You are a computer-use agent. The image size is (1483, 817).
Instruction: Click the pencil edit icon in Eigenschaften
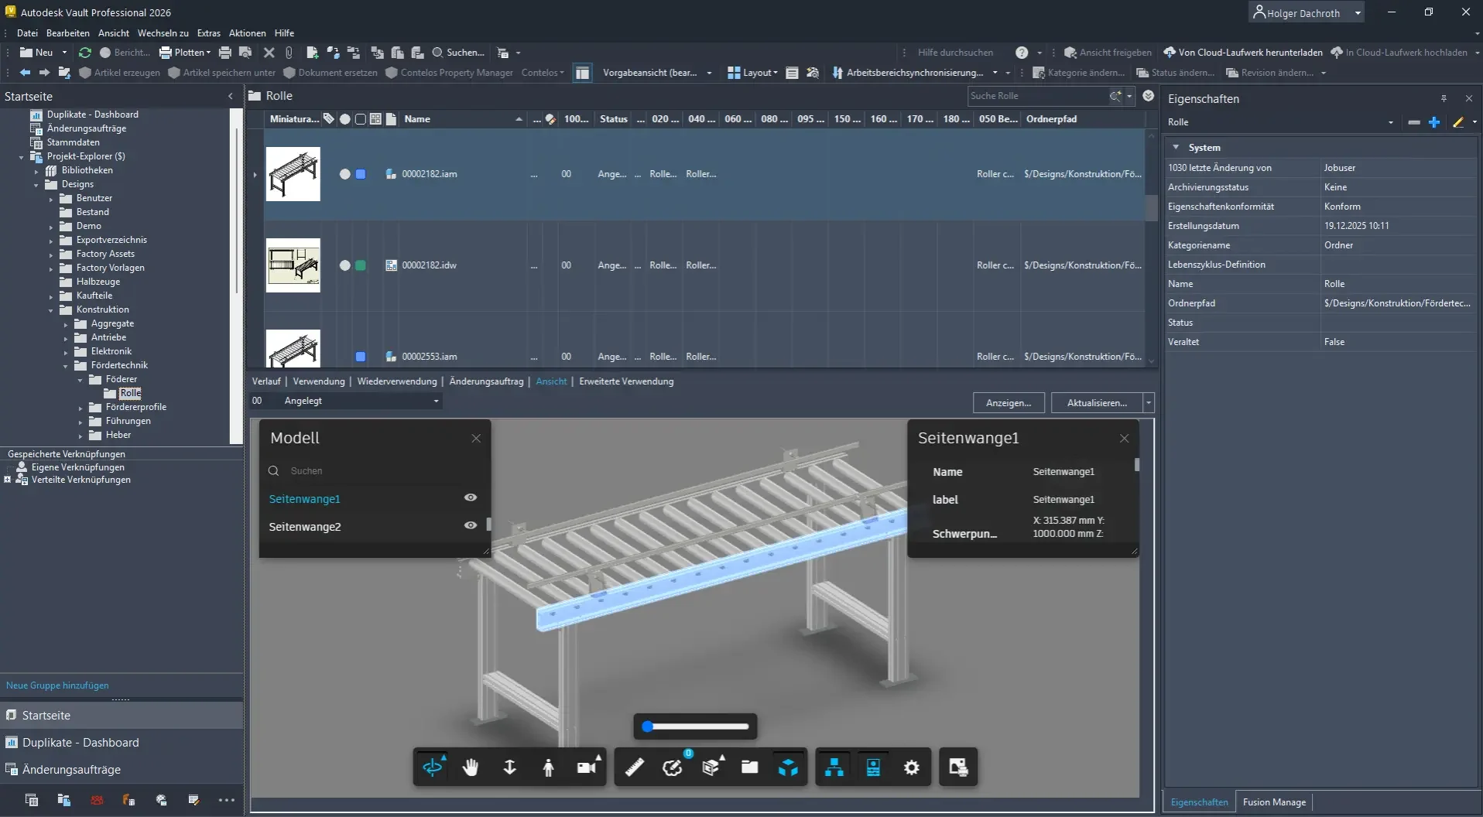[1458, 122]
